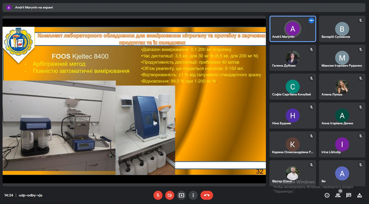This screenshot has height=204, width=369.
Task: Click muted mic icon on Алина Лукаш tile
Action: click(x=360, y=78)
